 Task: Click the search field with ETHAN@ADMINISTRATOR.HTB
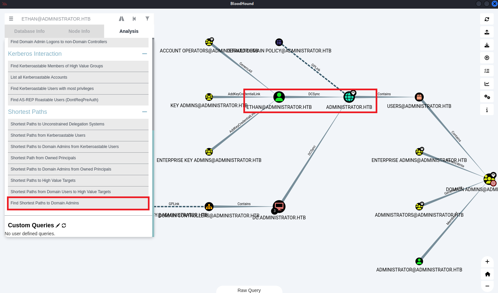(x=66, y=19)
